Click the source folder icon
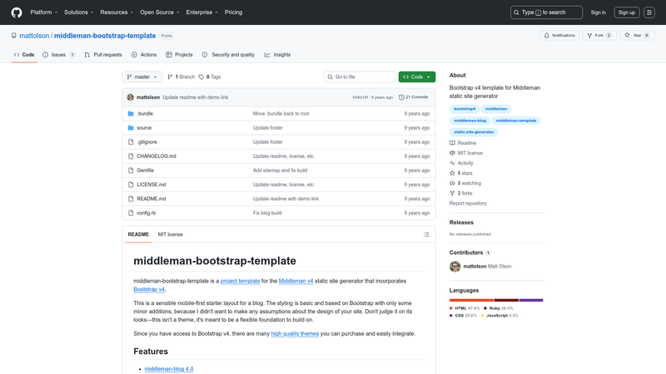Image resolution: width=666 pixels, height=374 pixels. 131,128
